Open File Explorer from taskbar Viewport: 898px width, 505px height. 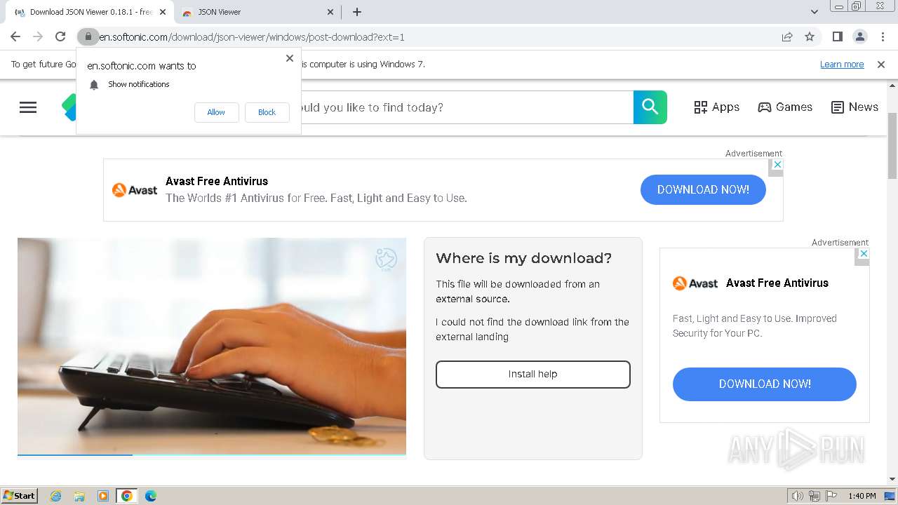pos(79,496)
